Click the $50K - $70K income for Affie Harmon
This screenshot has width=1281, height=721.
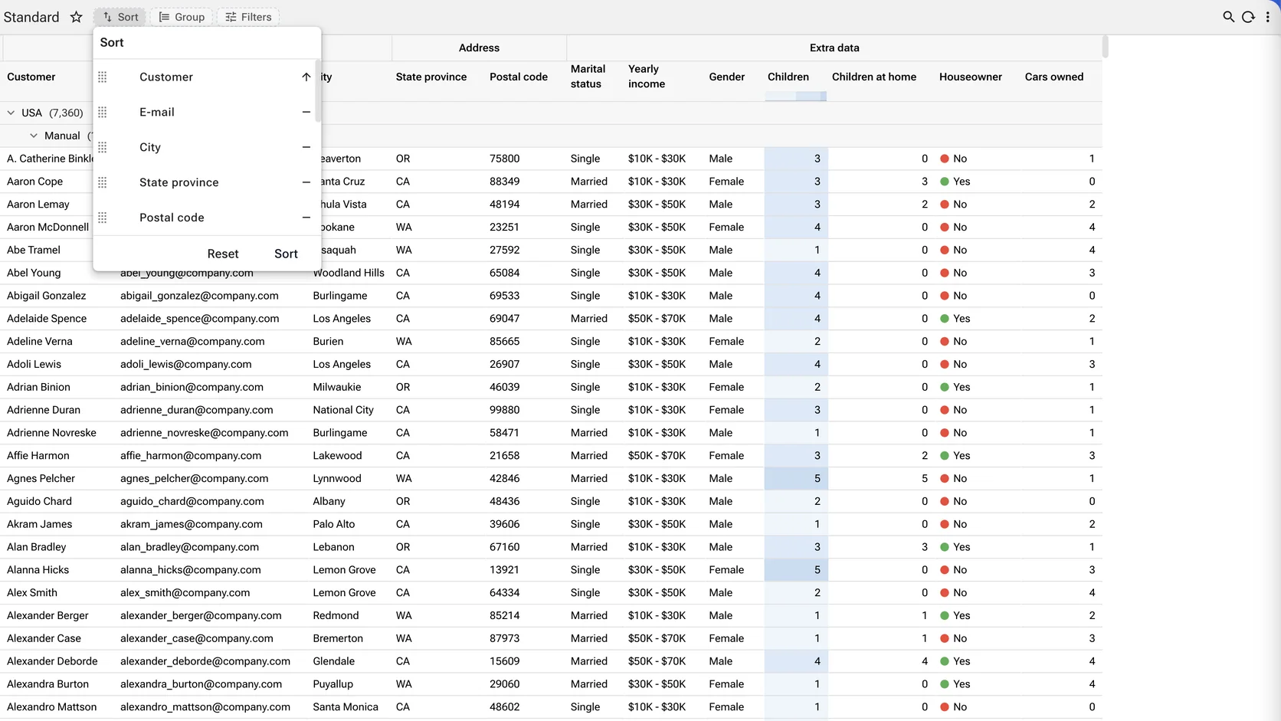pyautogui.click(x=657, y=456)
